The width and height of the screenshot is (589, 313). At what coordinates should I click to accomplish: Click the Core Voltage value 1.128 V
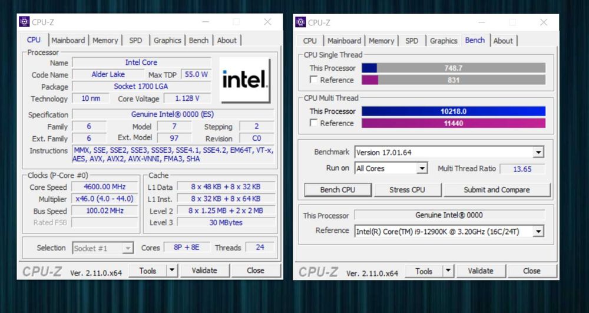point(187,98)
